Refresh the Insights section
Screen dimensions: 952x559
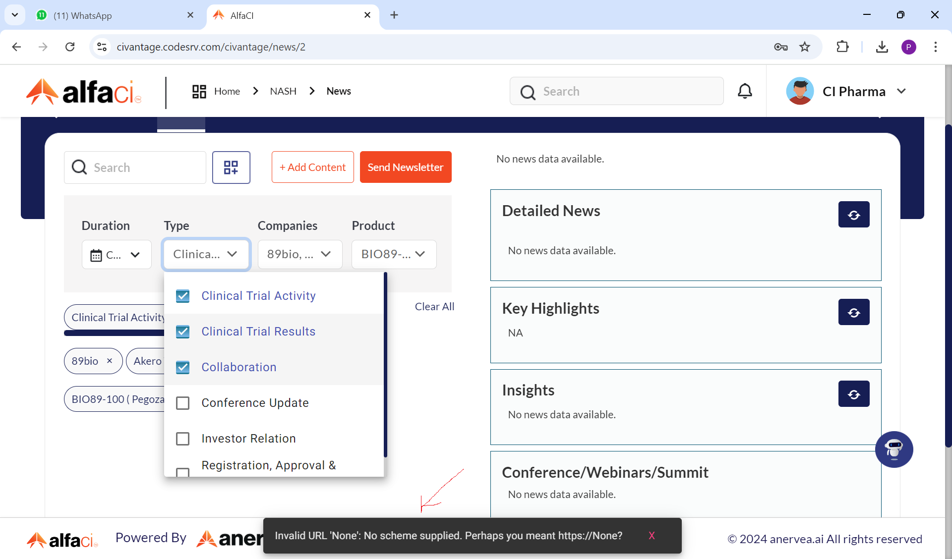click(x=853, y=394)
